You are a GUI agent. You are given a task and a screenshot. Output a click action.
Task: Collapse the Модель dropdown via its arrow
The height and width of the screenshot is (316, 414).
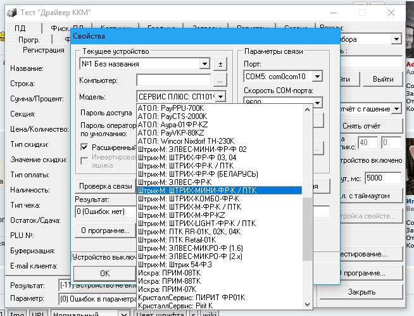pyautogui.click(x=221, y=98)
